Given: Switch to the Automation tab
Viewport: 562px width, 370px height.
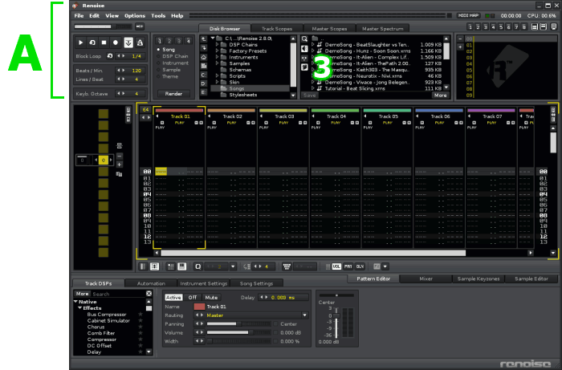Looking at the screenshot, I should [151, 283].
